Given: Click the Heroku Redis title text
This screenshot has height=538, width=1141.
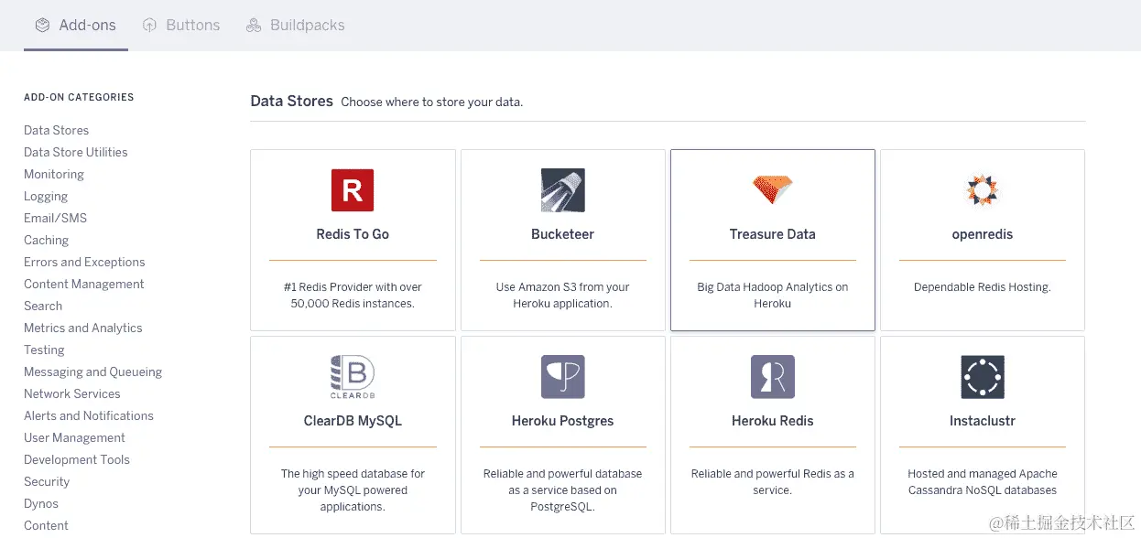Looking at the screenshot, I should click(772, 421).
